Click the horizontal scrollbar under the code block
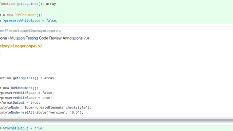Viewport: 233px width, 131px height. (116, 120)
